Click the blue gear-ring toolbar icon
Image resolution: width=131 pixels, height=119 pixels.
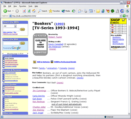coord(122,11)
